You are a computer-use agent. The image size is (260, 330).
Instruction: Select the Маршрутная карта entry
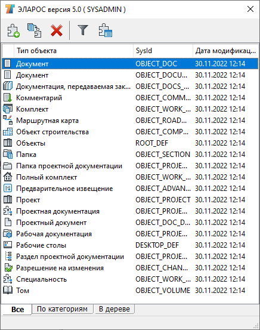[x=130, y=121]
